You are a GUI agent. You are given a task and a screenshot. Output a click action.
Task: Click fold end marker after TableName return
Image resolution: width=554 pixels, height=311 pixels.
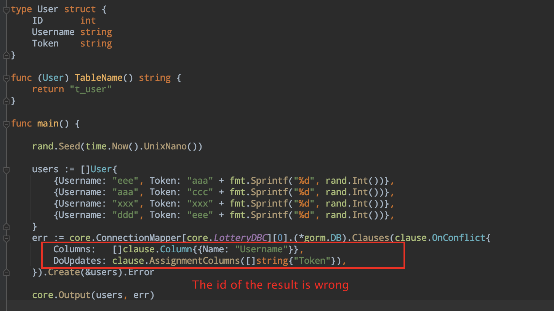tap(6, 101)
